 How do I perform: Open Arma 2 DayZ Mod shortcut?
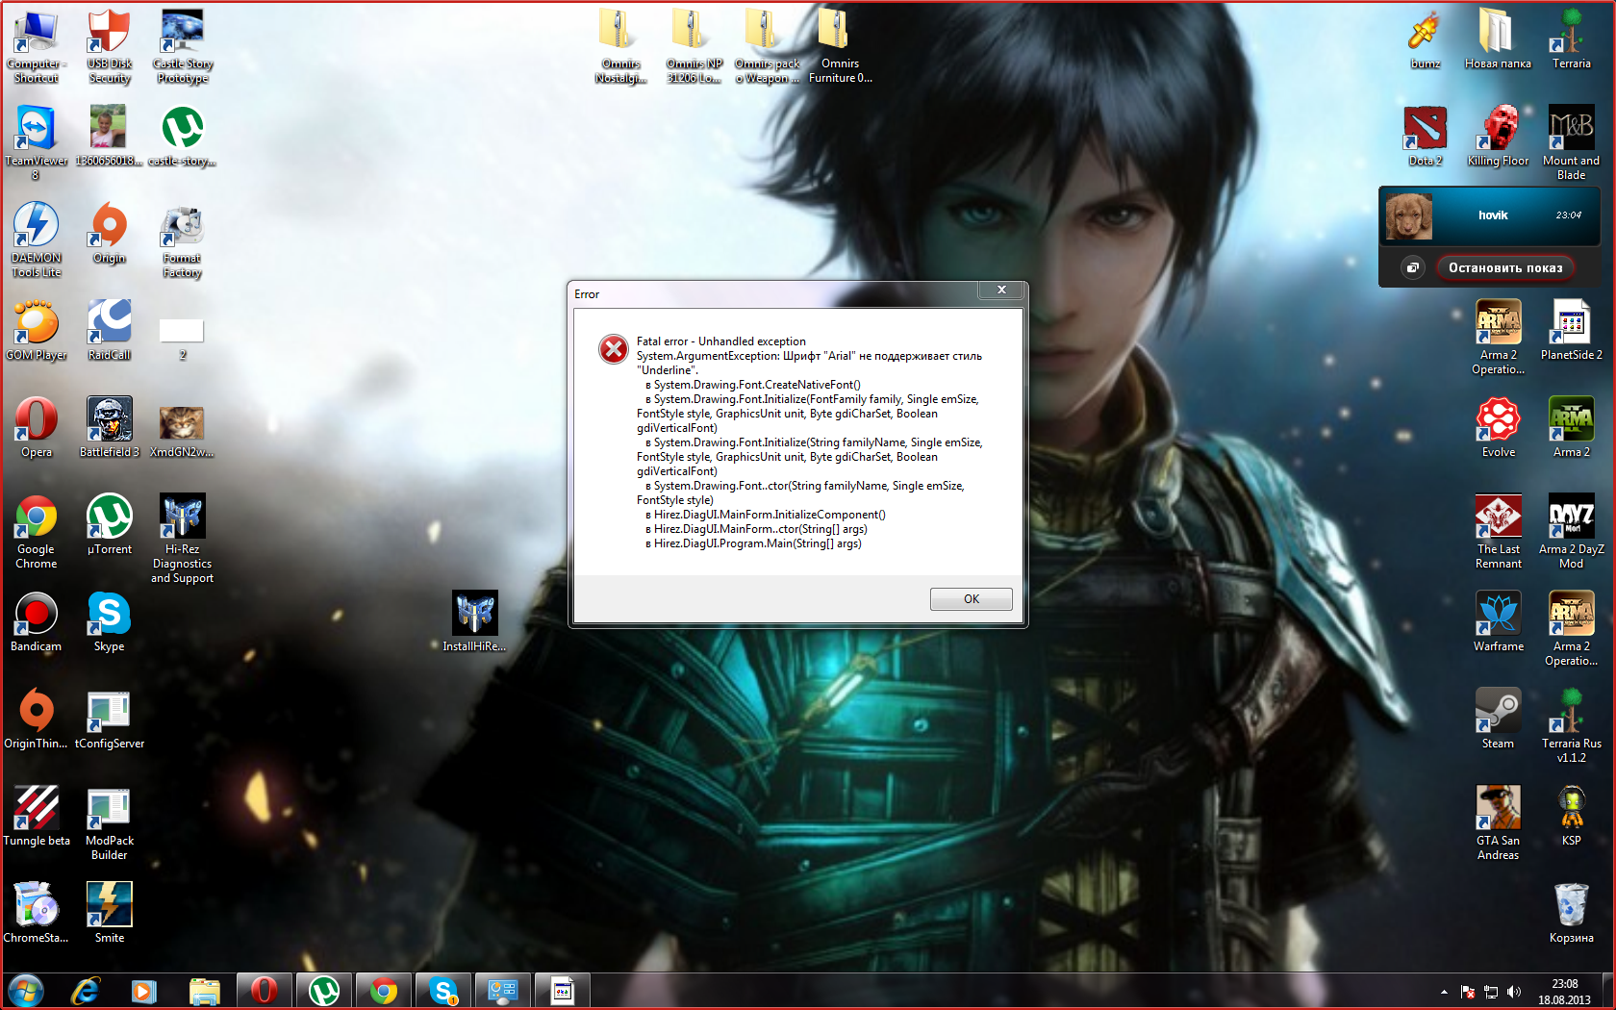click(x=1572, y=532)
